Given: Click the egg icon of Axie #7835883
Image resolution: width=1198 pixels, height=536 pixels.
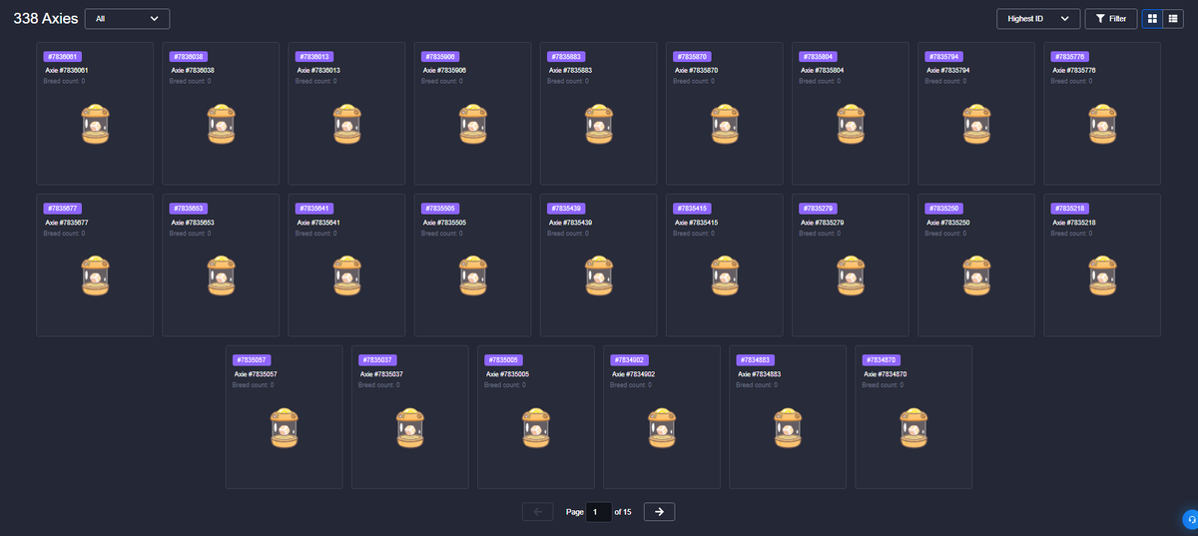Looking at the screenshot, I should (598, 125).
